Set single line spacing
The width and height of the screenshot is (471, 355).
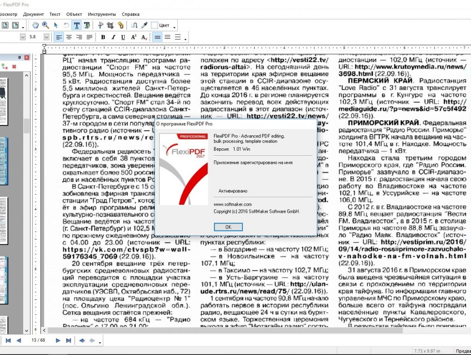(x=158, y=37)
